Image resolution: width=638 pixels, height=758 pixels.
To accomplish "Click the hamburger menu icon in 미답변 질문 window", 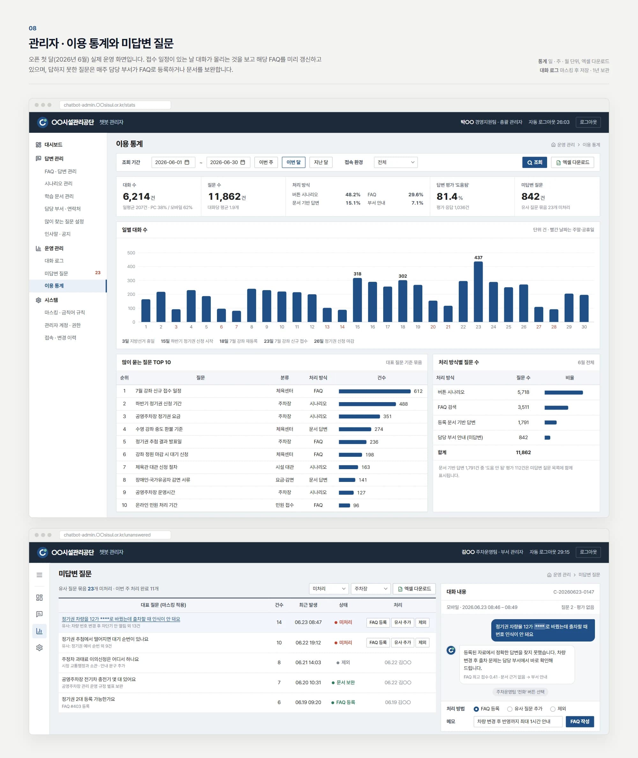I will coord(40,575).
